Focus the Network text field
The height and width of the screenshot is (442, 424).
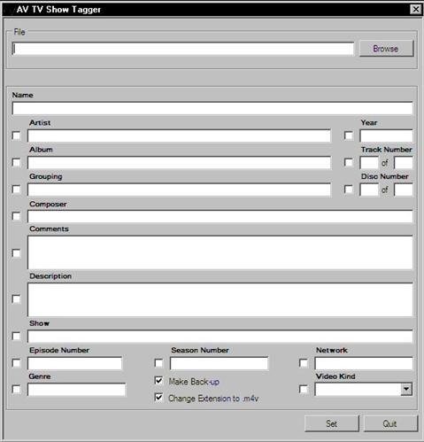364,363
